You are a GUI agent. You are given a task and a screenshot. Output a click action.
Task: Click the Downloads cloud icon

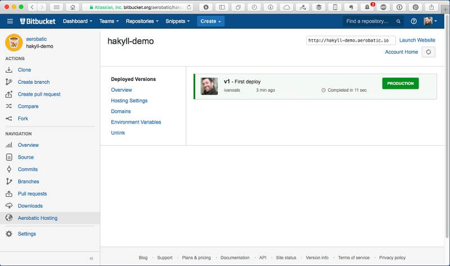[9, 206]
